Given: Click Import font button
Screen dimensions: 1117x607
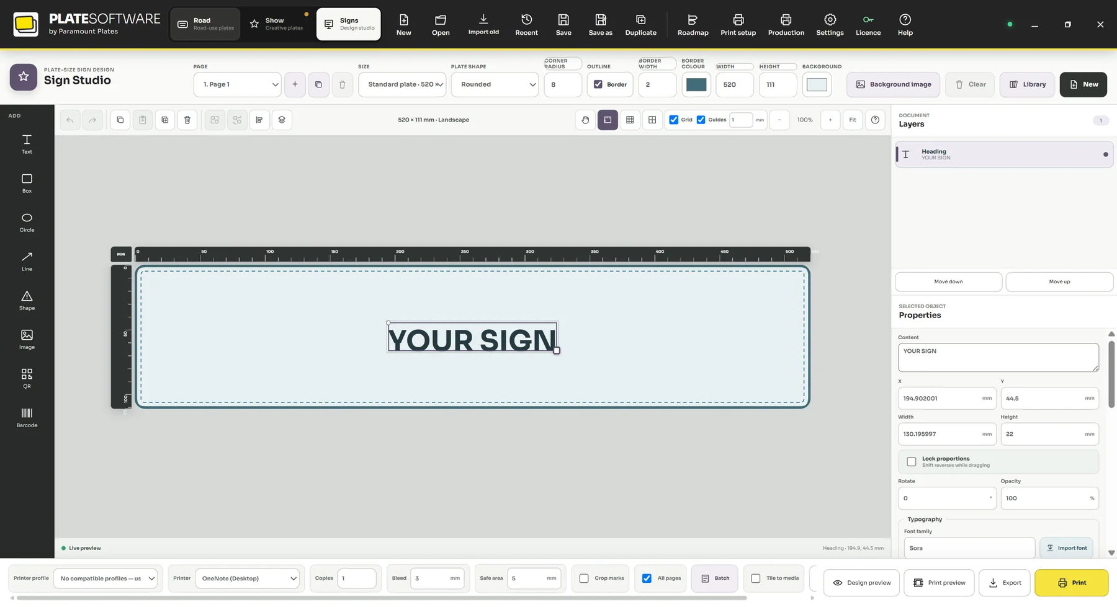Looking at the screenshot, I should point(1066,548).
